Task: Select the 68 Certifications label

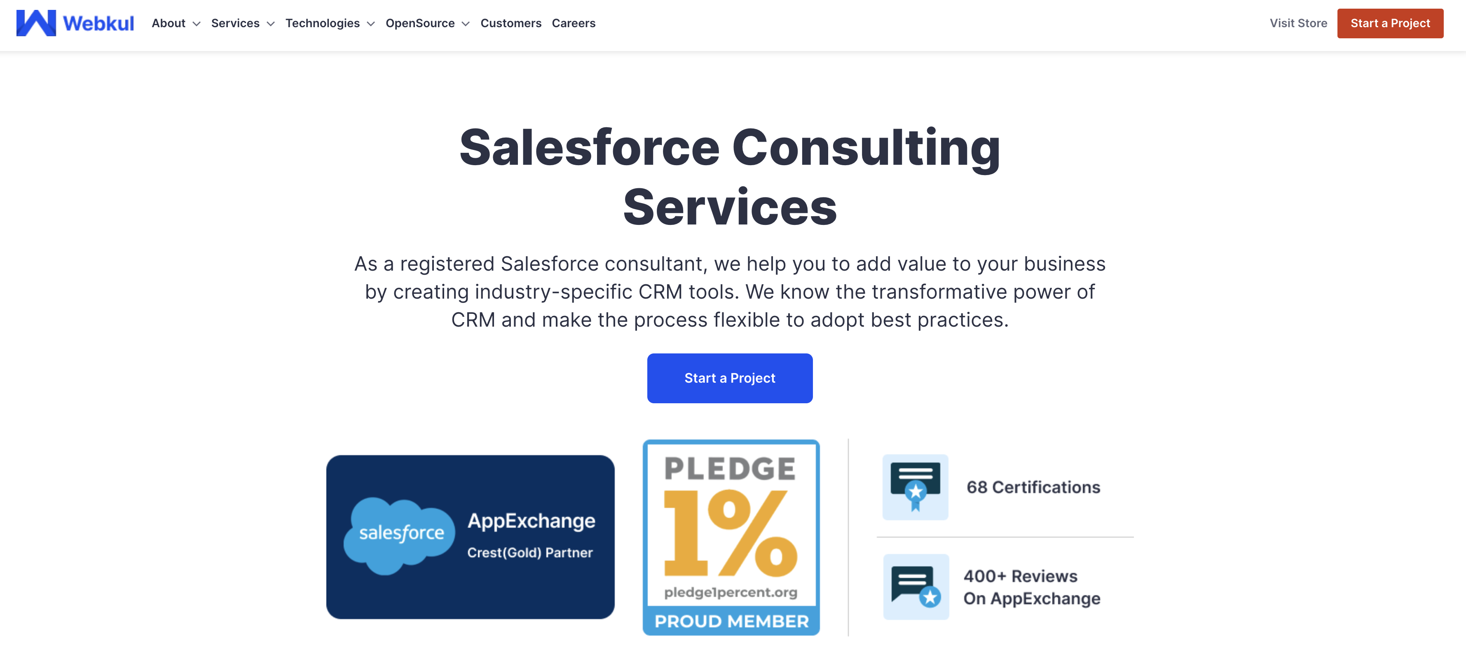Action: pyautogui.click(x=1033, y=487)
